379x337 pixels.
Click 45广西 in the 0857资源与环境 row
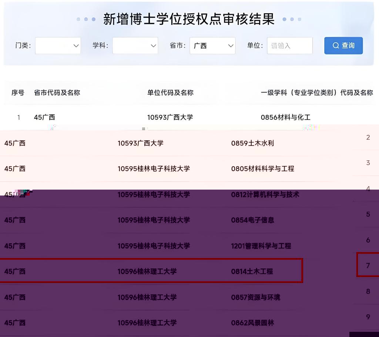pyautogui.click(x=15, y=297)
